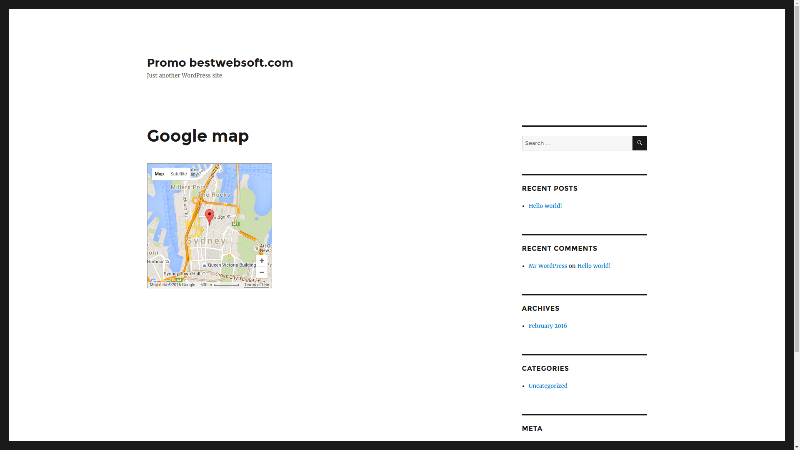This screenshot has width=800, height=450.
Task: Click the Search text field
Action: [x=577, y=143]
